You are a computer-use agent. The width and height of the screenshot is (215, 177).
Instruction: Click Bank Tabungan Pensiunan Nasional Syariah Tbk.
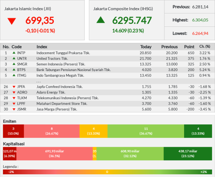click(74, 70)
